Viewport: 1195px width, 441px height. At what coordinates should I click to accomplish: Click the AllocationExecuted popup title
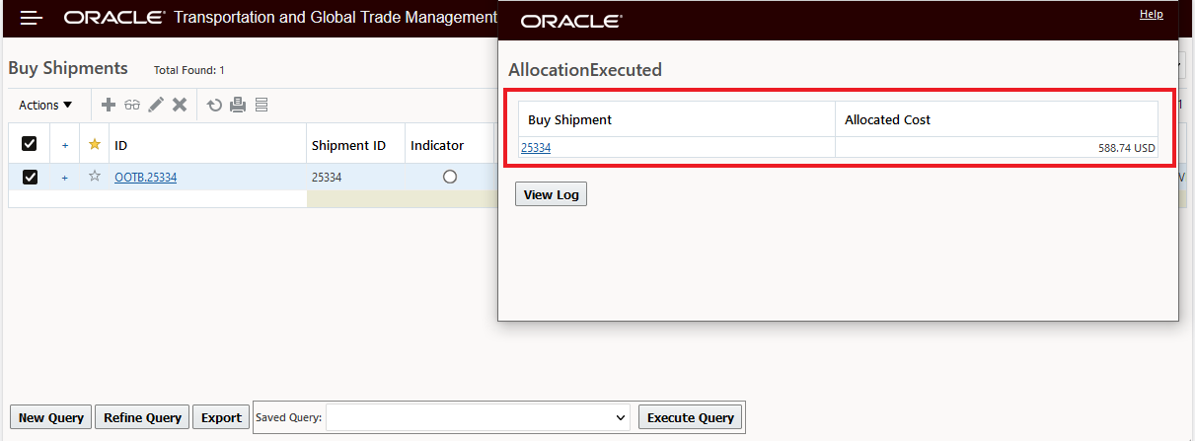tap(585, 70)
